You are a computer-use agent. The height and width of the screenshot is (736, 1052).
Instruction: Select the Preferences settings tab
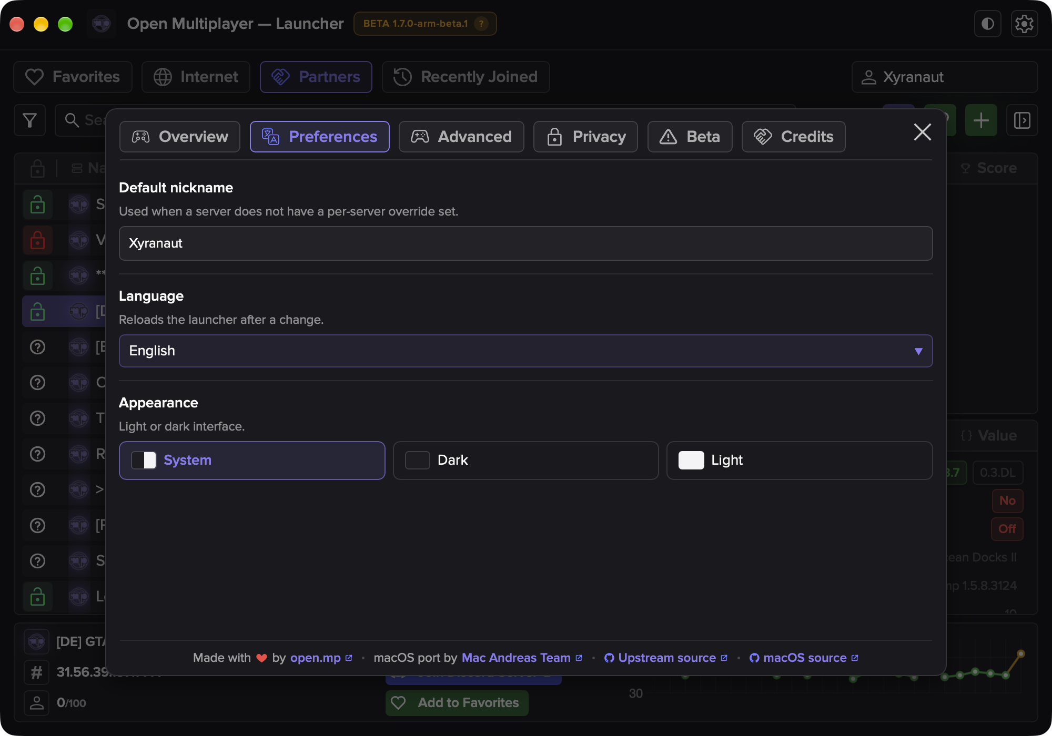pyautogui.click(x=320, y=137)
